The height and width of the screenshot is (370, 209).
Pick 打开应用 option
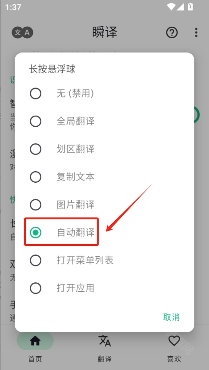point(104,288)
